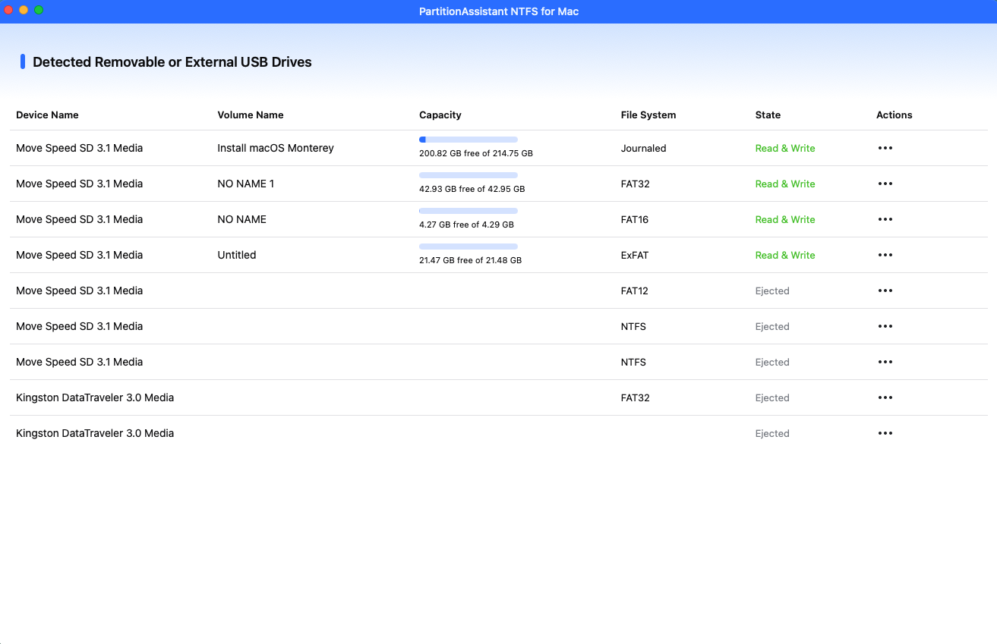
Task: Click the capacity bar of the Untitled volume
Action: click(469, 247)
